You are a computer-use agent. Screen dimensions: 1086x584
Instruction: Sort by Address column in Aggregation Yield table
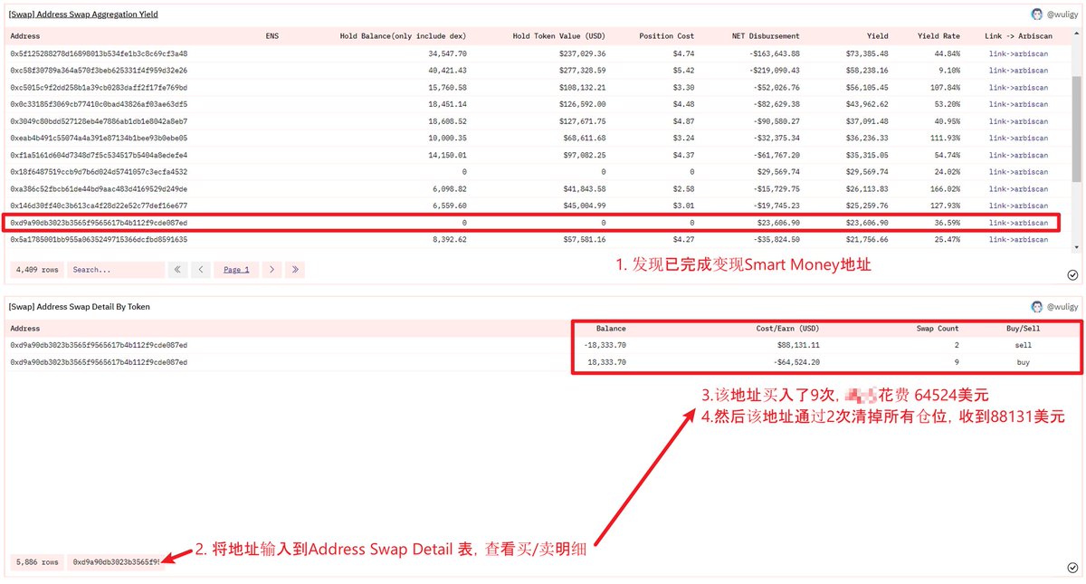point(25,36)
